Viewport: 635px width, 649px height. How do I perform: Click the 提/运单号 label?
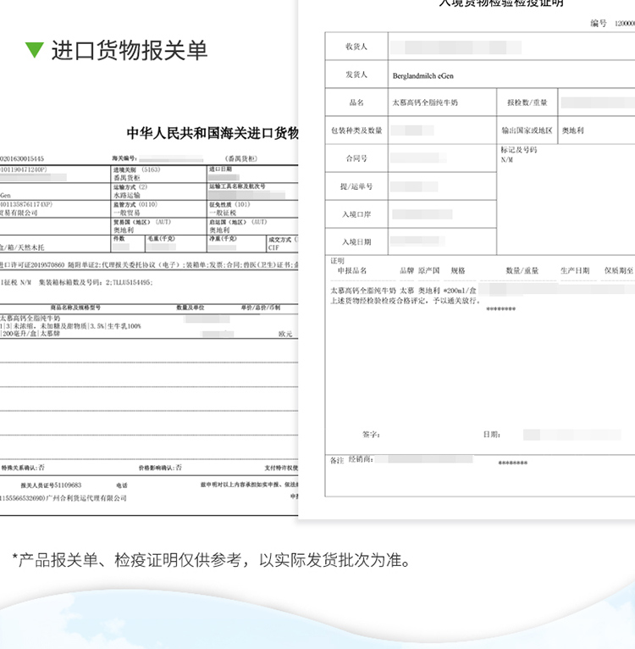coord(356,186)
